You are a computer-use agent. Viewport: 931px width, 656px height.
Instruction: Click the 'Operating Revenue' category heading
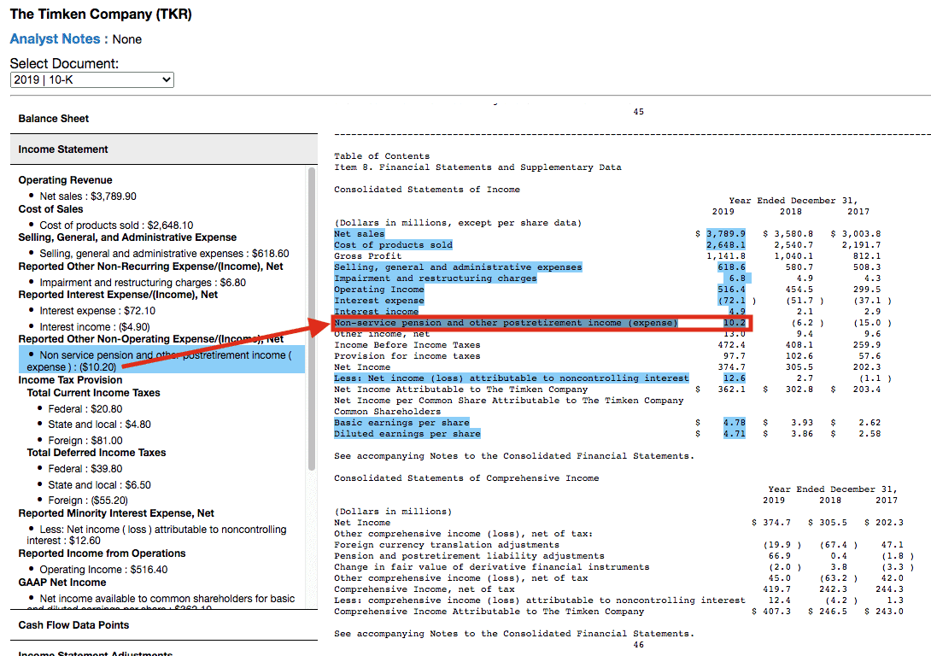click(x=65, y=180)
